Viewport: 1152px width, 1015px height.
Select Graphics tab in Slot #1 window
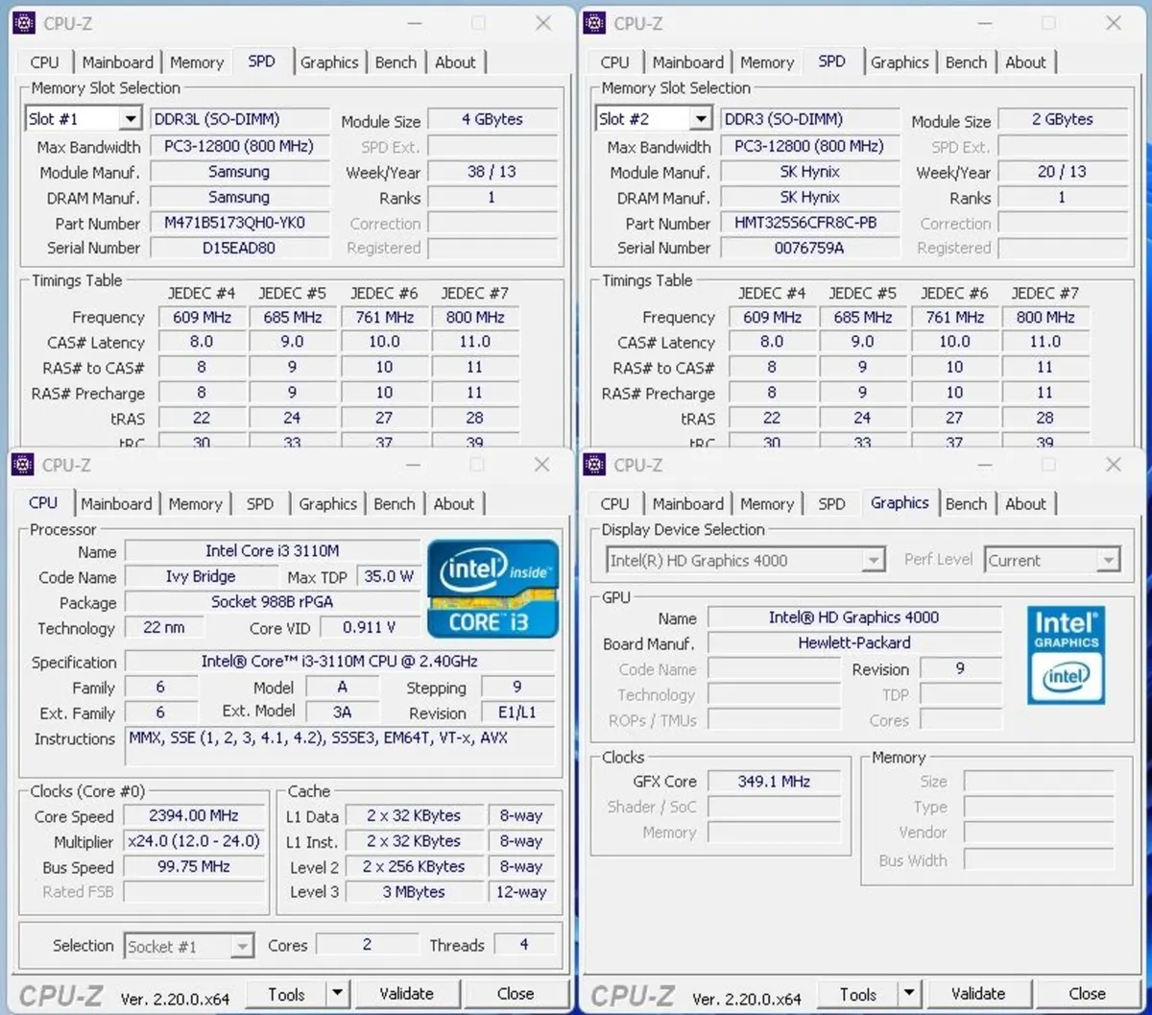(329, 62)
